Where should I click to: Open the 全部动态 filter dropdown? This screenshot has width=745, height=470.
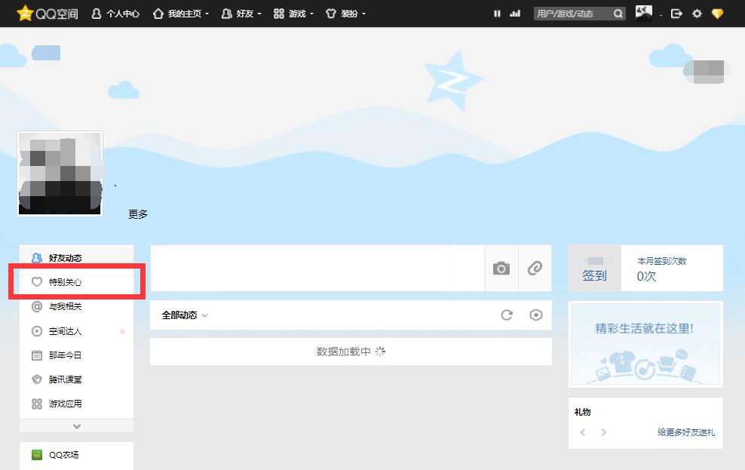click(183, 315)
